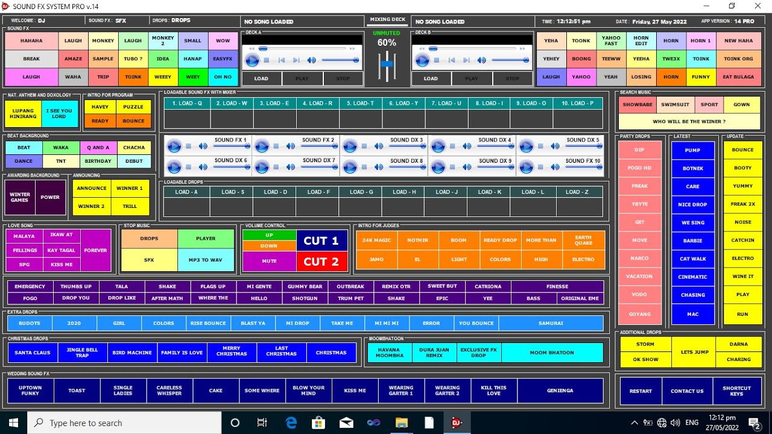Click the RESTART button

[641, 391]
